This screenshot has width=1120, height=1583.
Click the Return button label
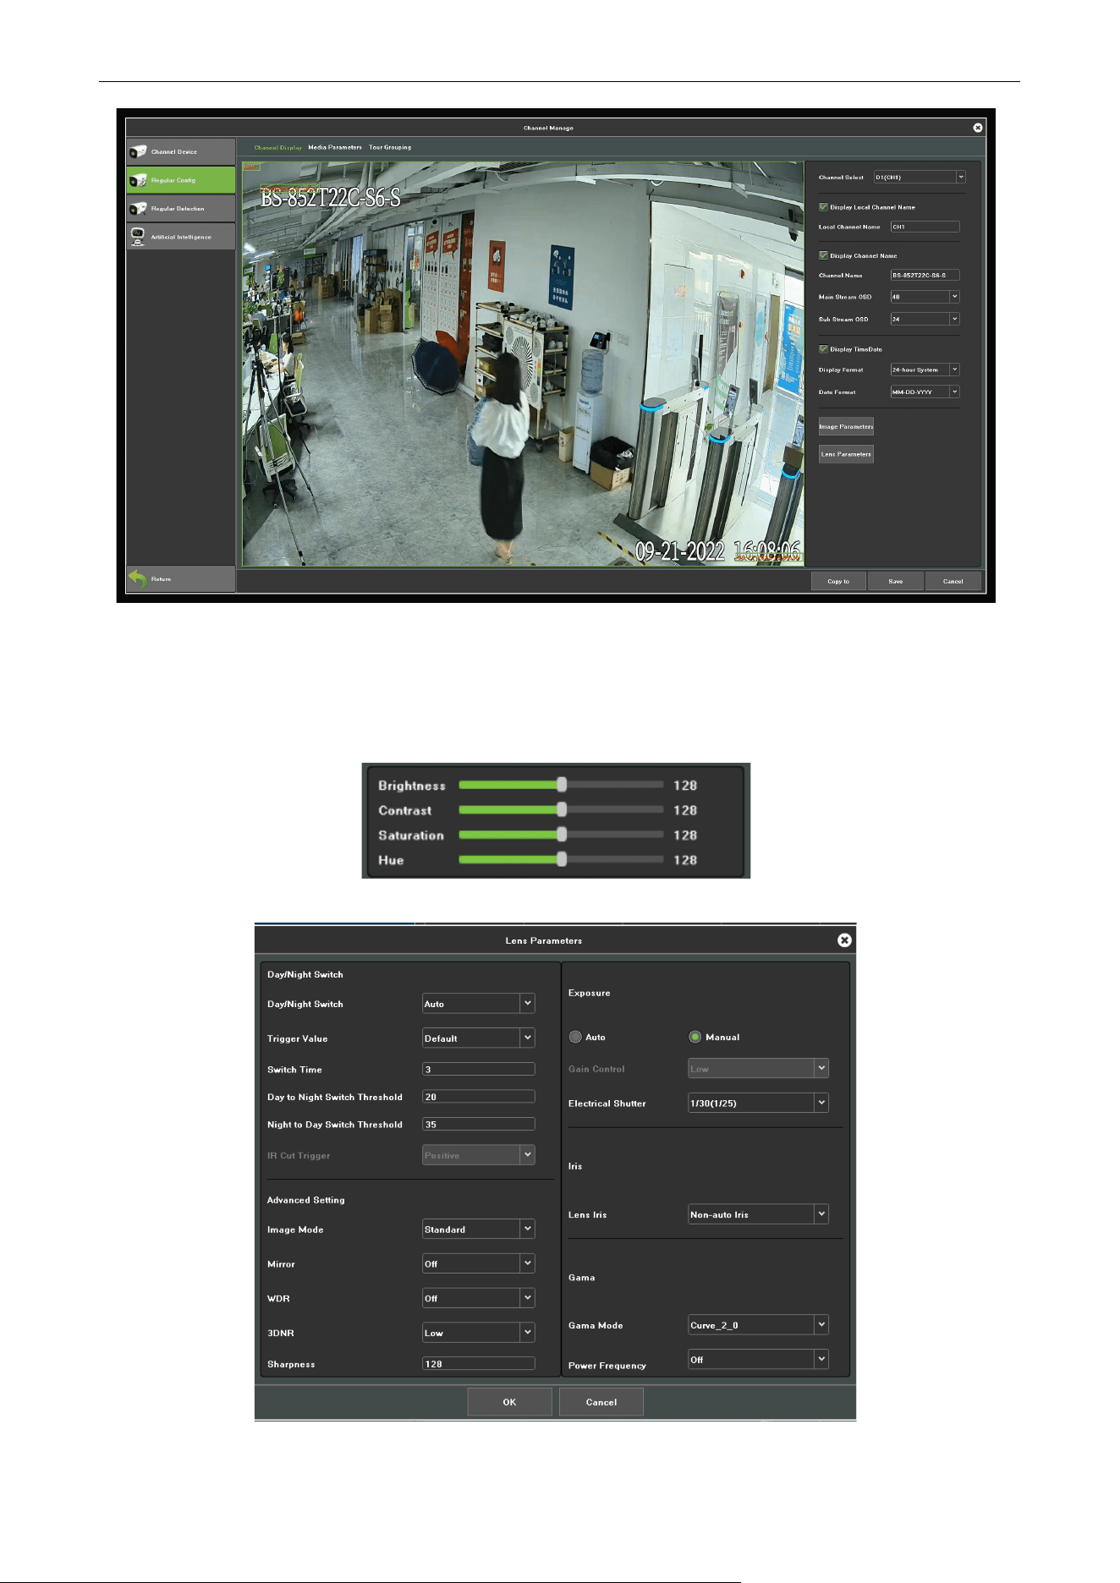(x=161, y=579)
